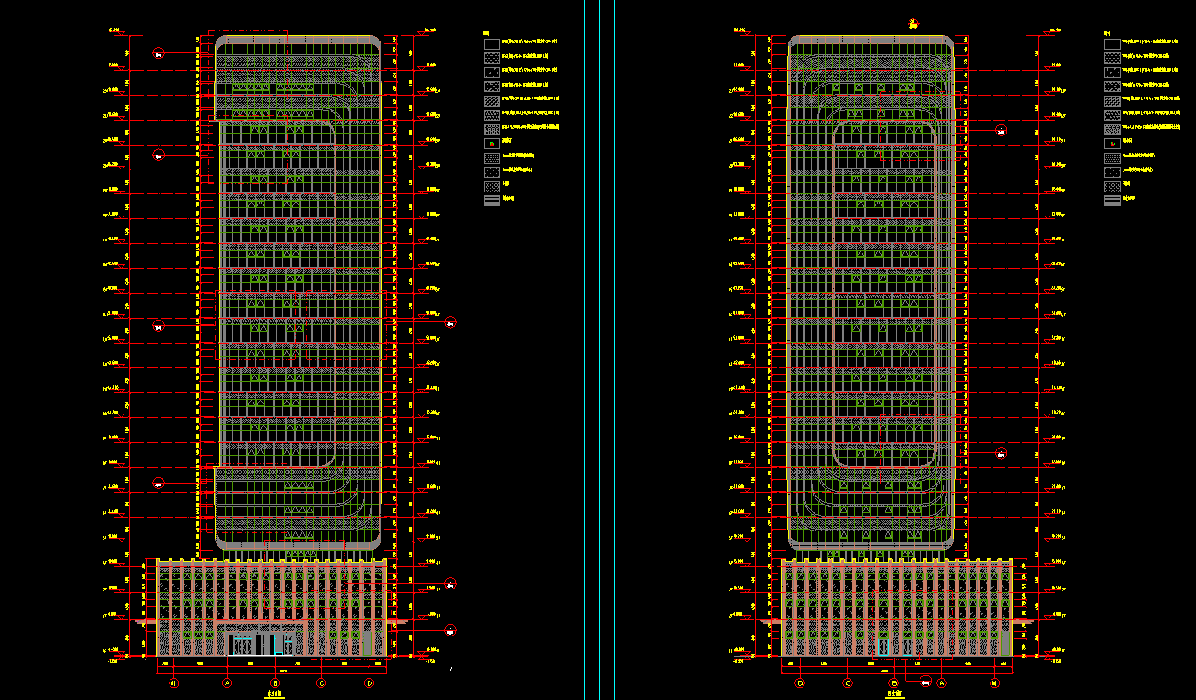Select grid axis bubble B under left elevation
1196x700 pixels.
pyautogui.click(x=275, y=683)
